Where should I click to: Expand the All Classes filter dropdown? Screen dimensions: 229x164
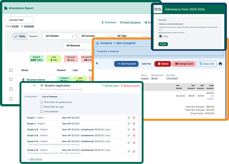coord(59,36)
